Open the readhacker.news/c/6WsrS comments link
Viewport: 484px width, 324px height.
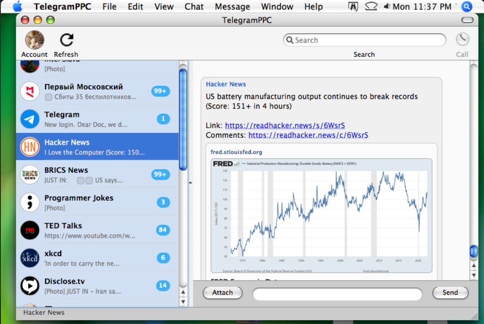[308, 135]
